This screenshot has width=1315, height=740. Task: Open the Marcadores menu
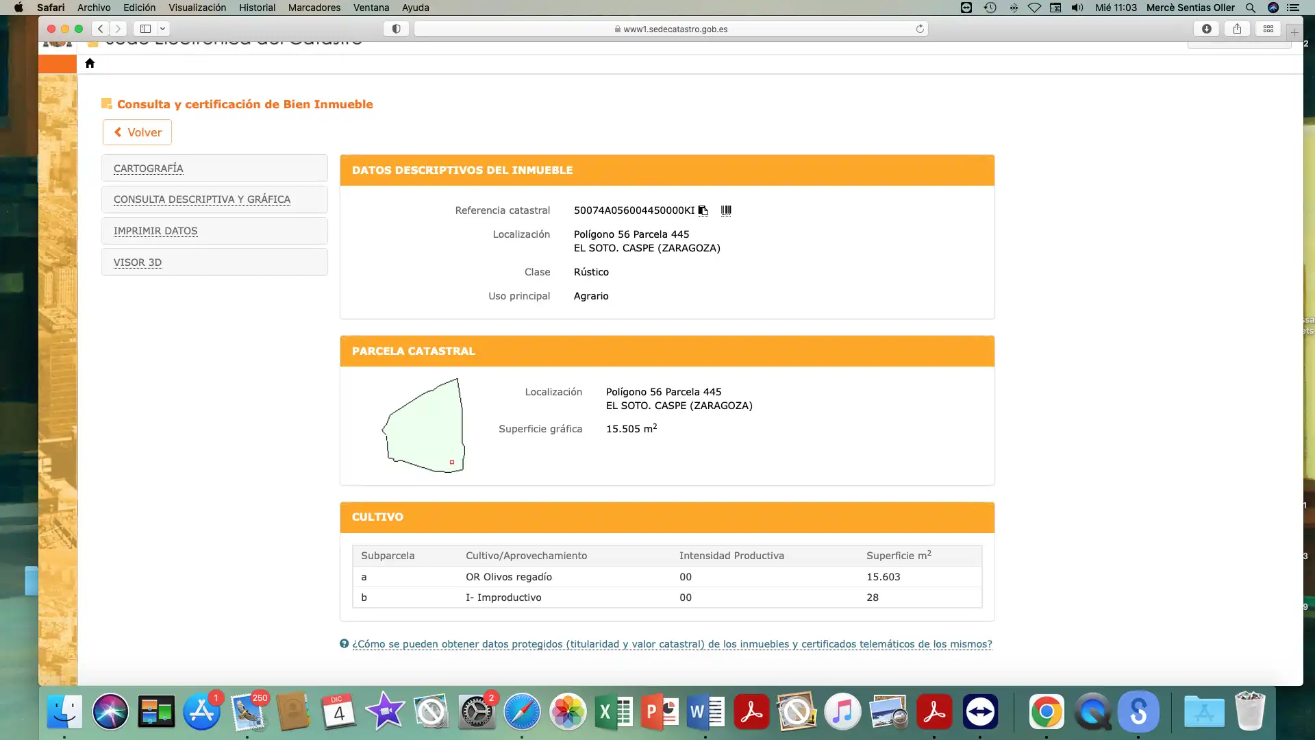pyautogui.click(x=314, y=8)
